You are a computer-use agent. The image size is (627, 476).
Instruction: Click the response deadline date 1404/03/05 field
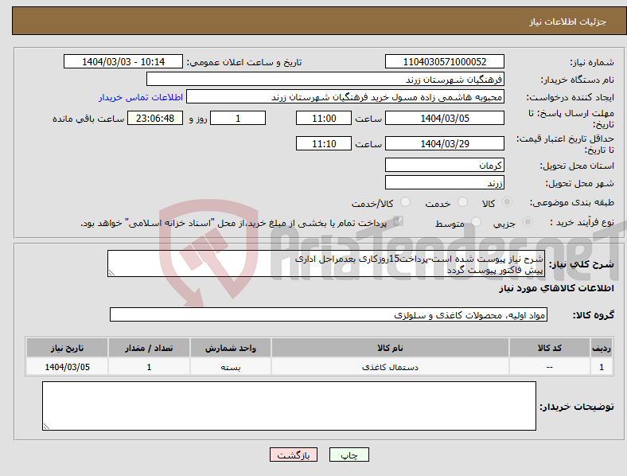(x=444, y=118)
